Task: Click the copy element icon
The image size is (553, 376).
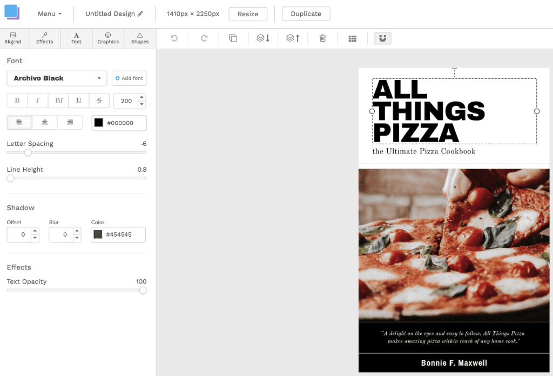Action: click(x=233, y=38)
